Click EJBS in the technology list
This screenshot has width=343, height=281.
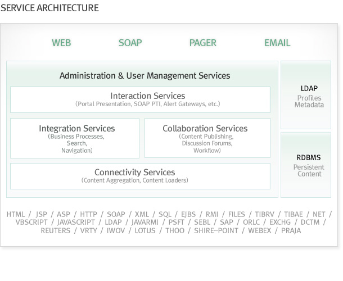[x=188, y=214]
